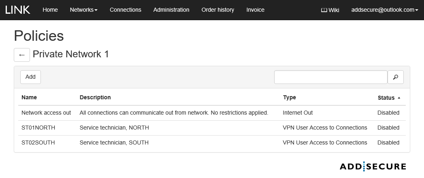Open the ST02SOUTH policy entry

click(38, 142)
